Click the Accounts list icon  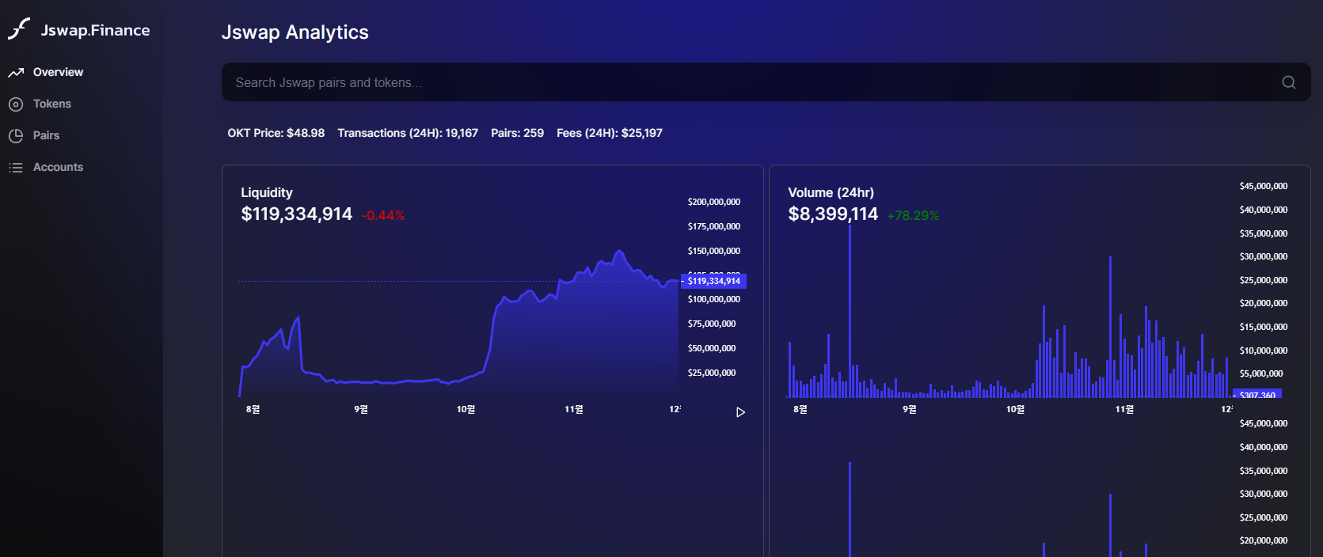(16, 168)
